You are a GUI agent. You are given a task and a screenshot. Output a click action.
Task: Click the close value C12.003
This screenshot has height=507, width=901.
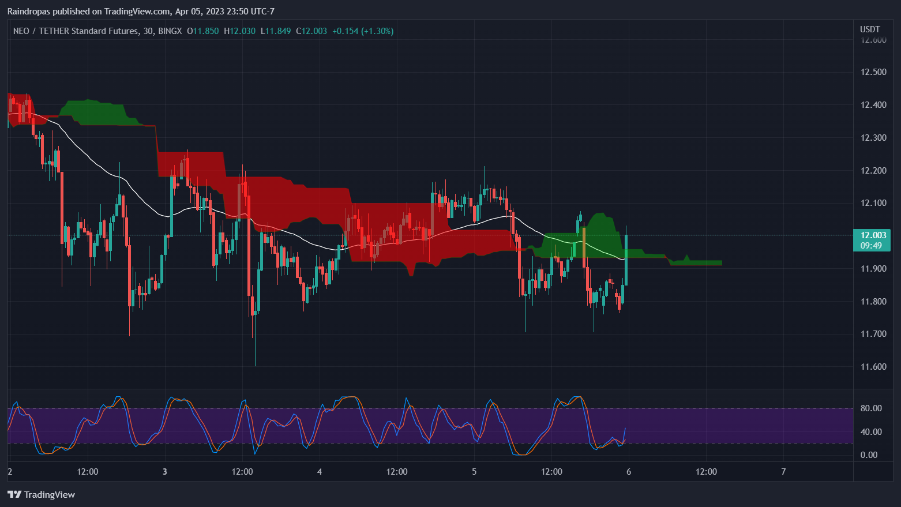(311, 31)
